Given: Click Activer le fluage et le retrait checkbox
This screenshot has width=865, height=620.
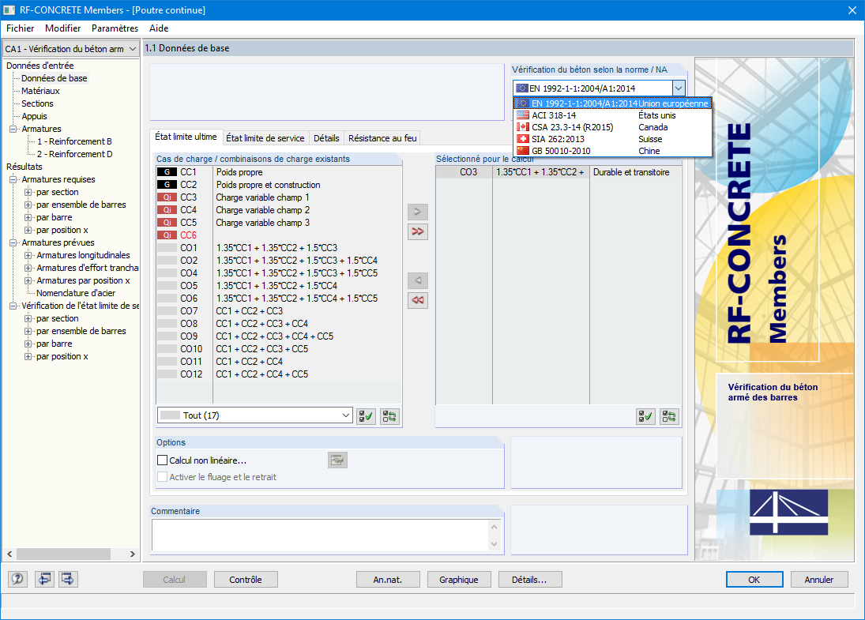Looking at the screenshot, I should click(x=162, y=476).
